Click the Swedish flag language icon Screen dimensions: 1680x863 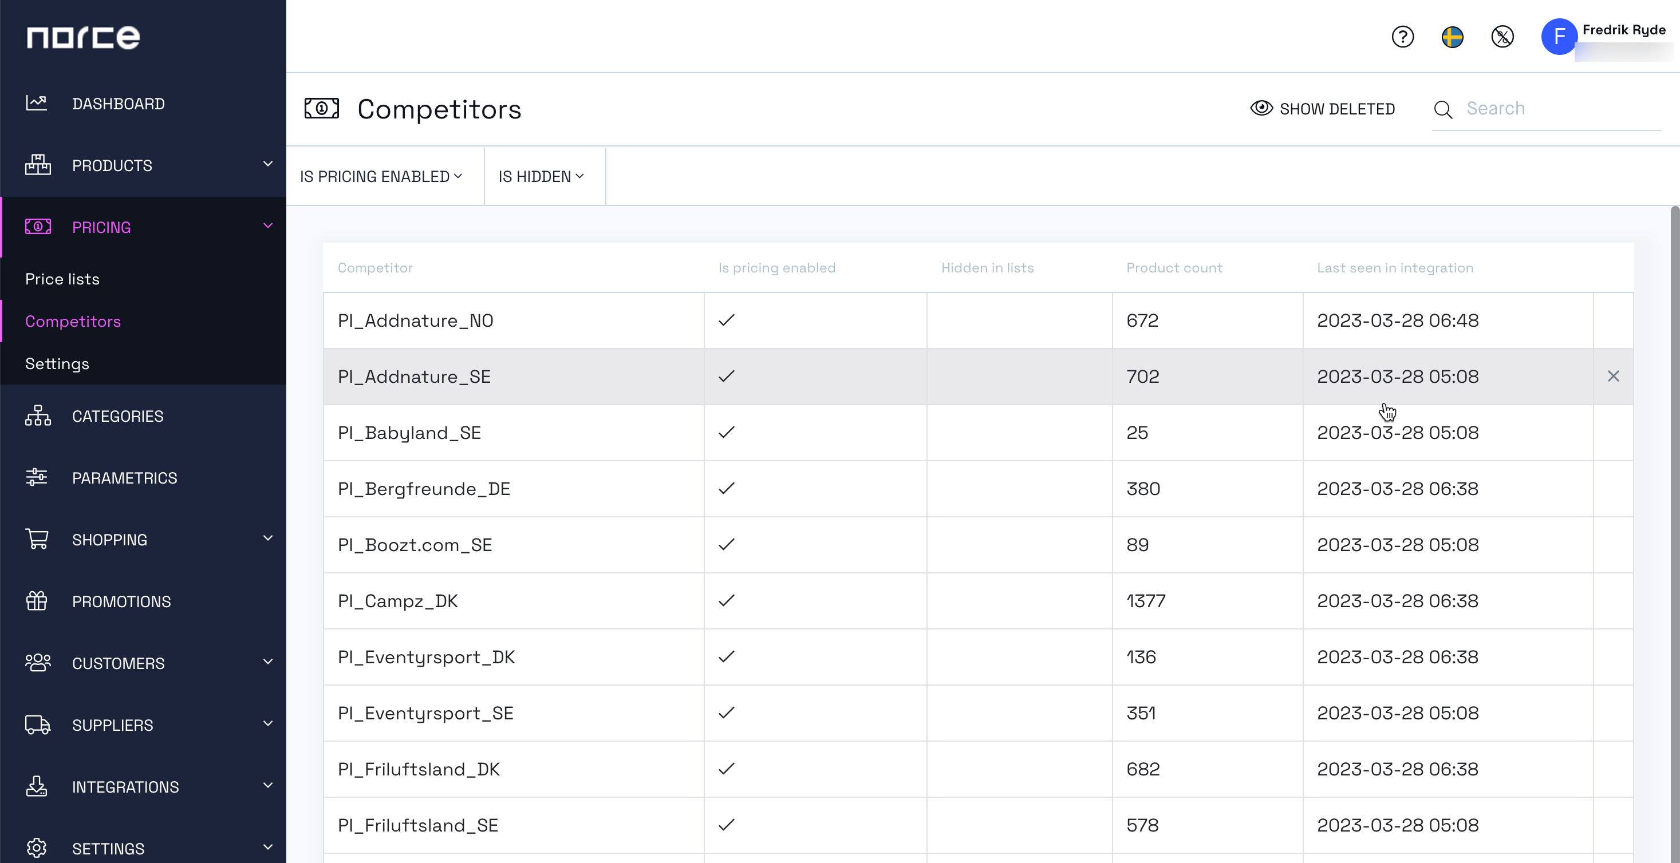(1452, 37)
